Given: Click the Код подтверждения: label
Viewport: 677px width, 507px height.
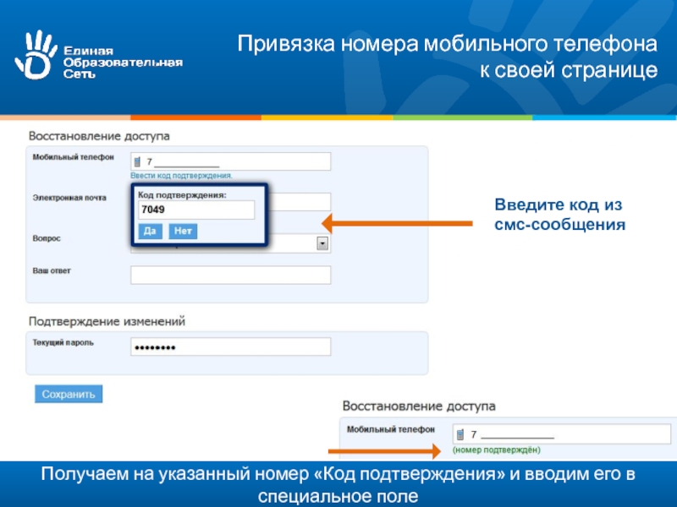Looking at the screenshot, I should [182, 195].
